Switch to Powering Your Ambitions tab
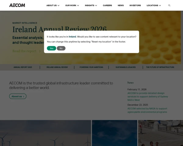Image resolution: width=183 pixels, height=146 pixels. 91,67
